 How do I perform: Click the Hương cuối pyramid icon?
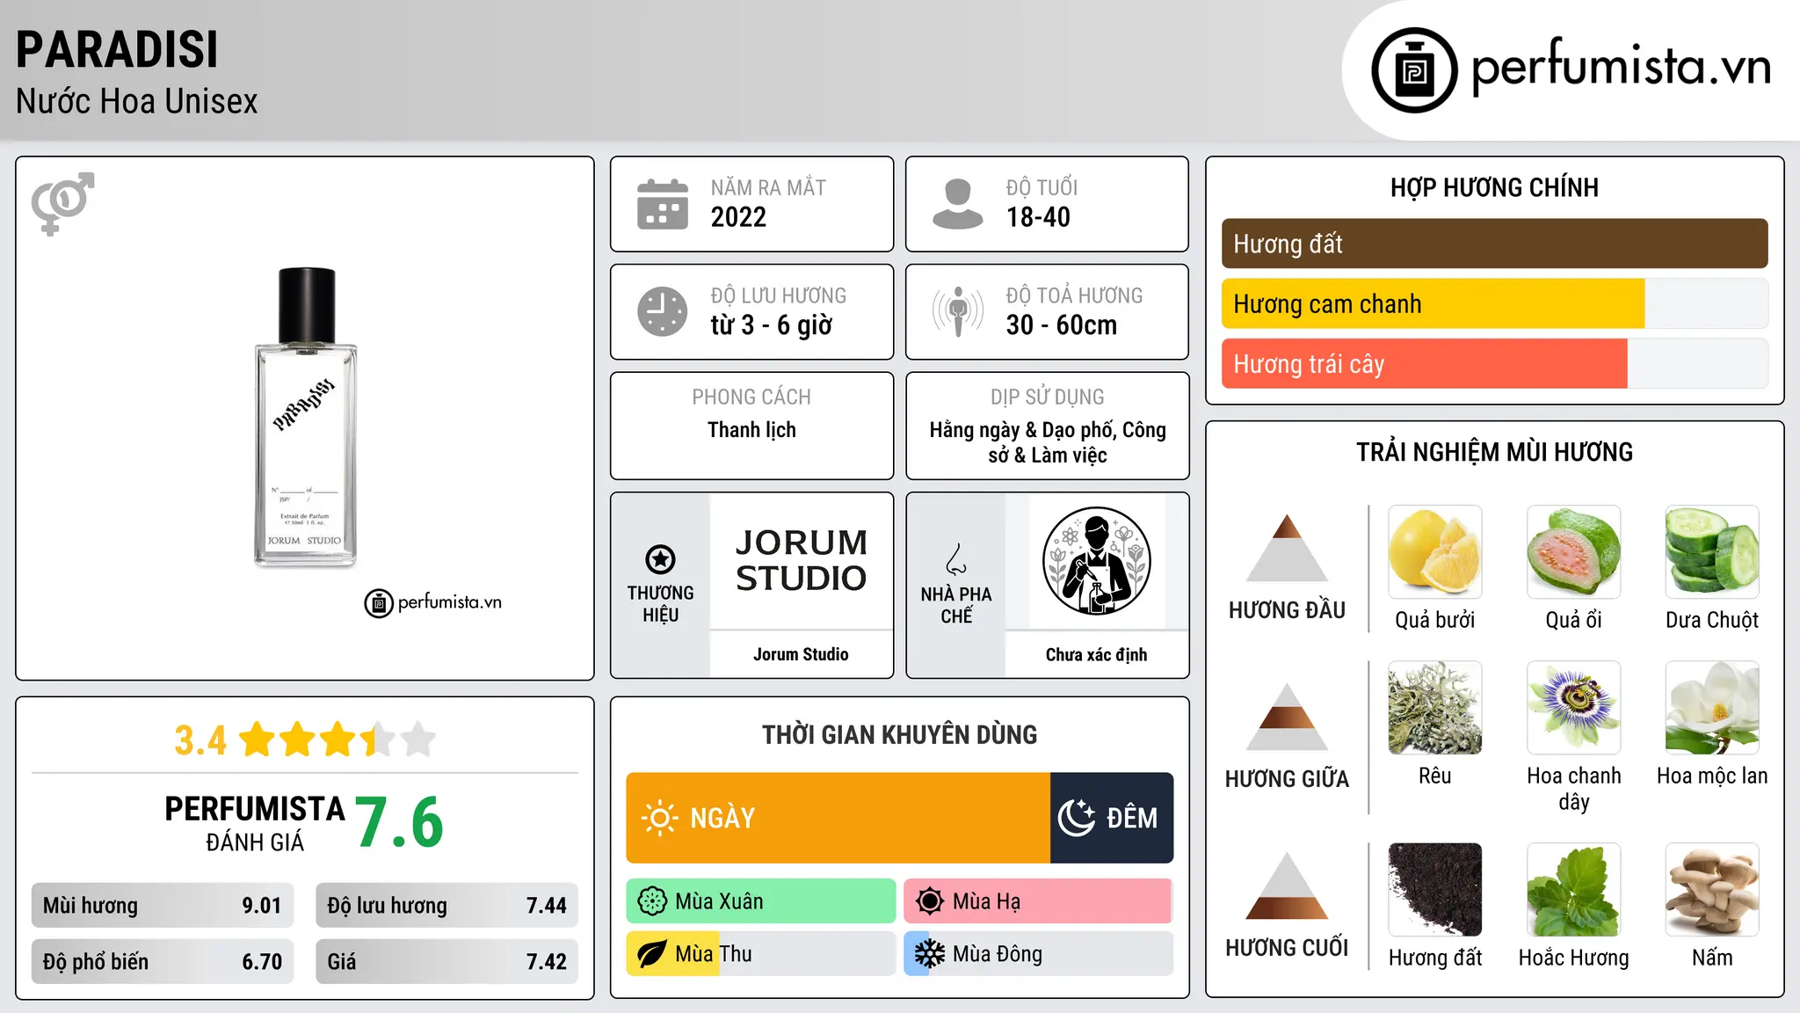click(x=1287, y=885)
